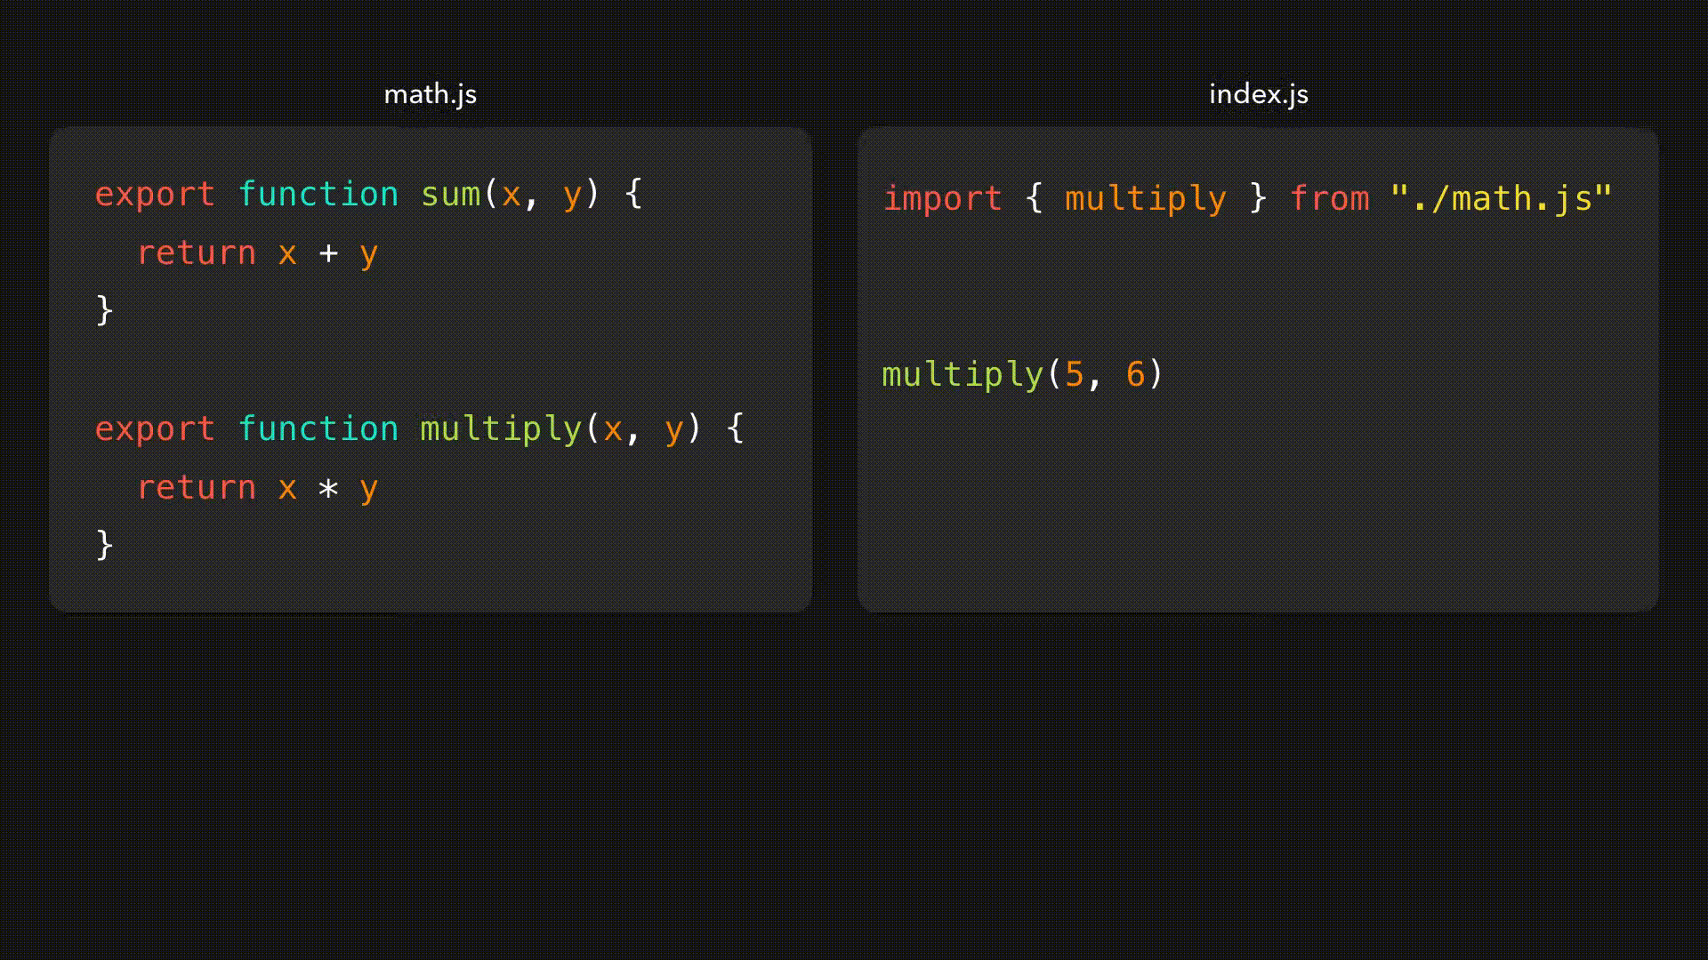Click the index.js file title

coord(1258,94)
